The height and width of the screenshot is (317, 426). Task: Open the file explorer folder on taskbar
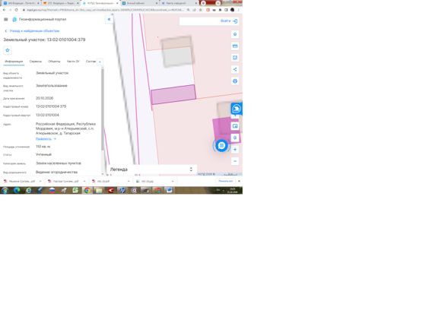pyautogui.click(x=99, y=190)
